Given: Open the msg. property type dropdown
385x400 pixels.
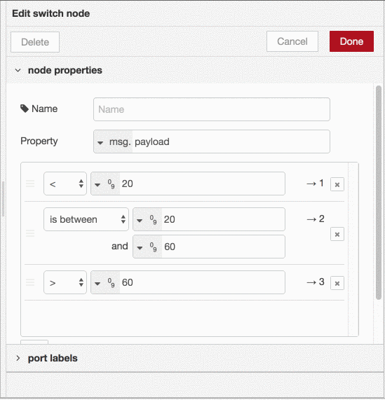Looking at the screenshot, I should (113, 142).
